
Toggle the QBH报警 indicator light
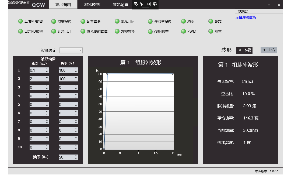tap(150, 31)
